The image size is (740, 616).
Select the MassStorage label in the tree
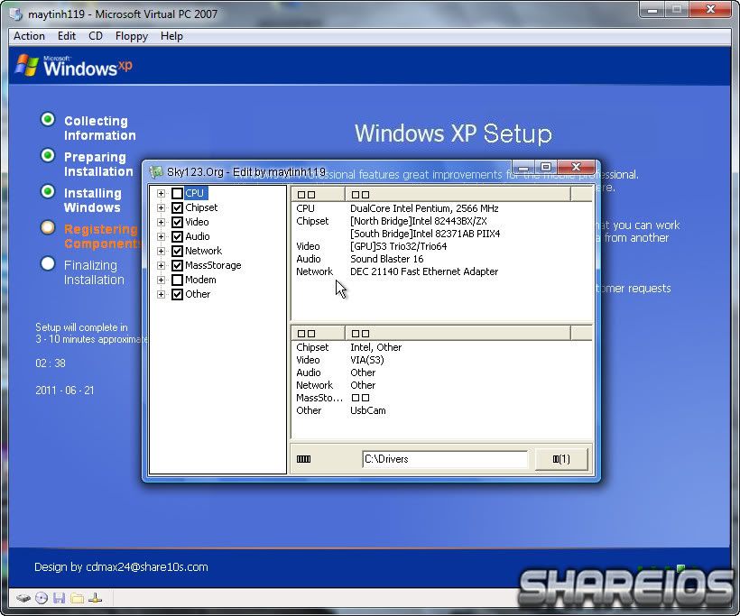pyautogui.click(x=213, y=265)
